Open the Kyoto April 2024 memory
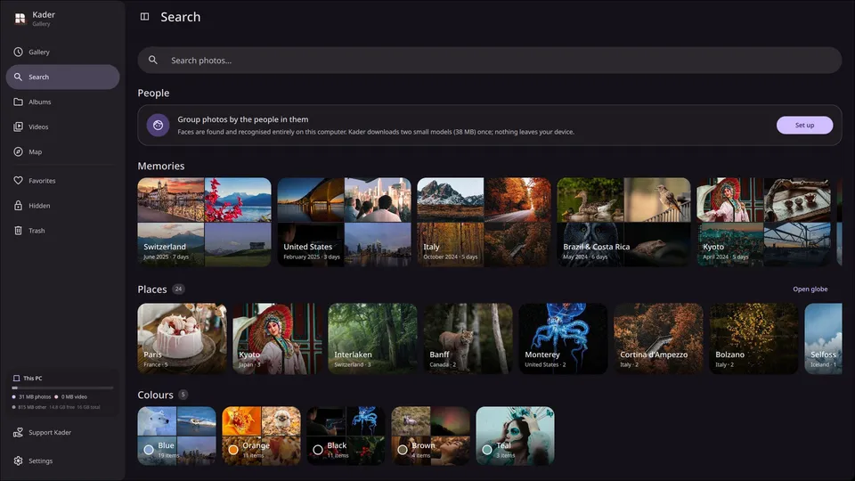This screenshot has height=481, width=855. coord(763,222)
